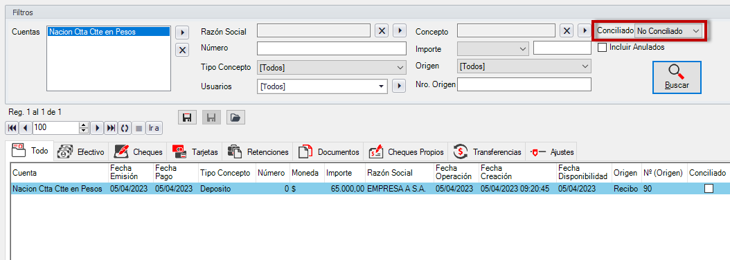
Task: Clear the Razón Social field with X
Action: pos(382,31)
